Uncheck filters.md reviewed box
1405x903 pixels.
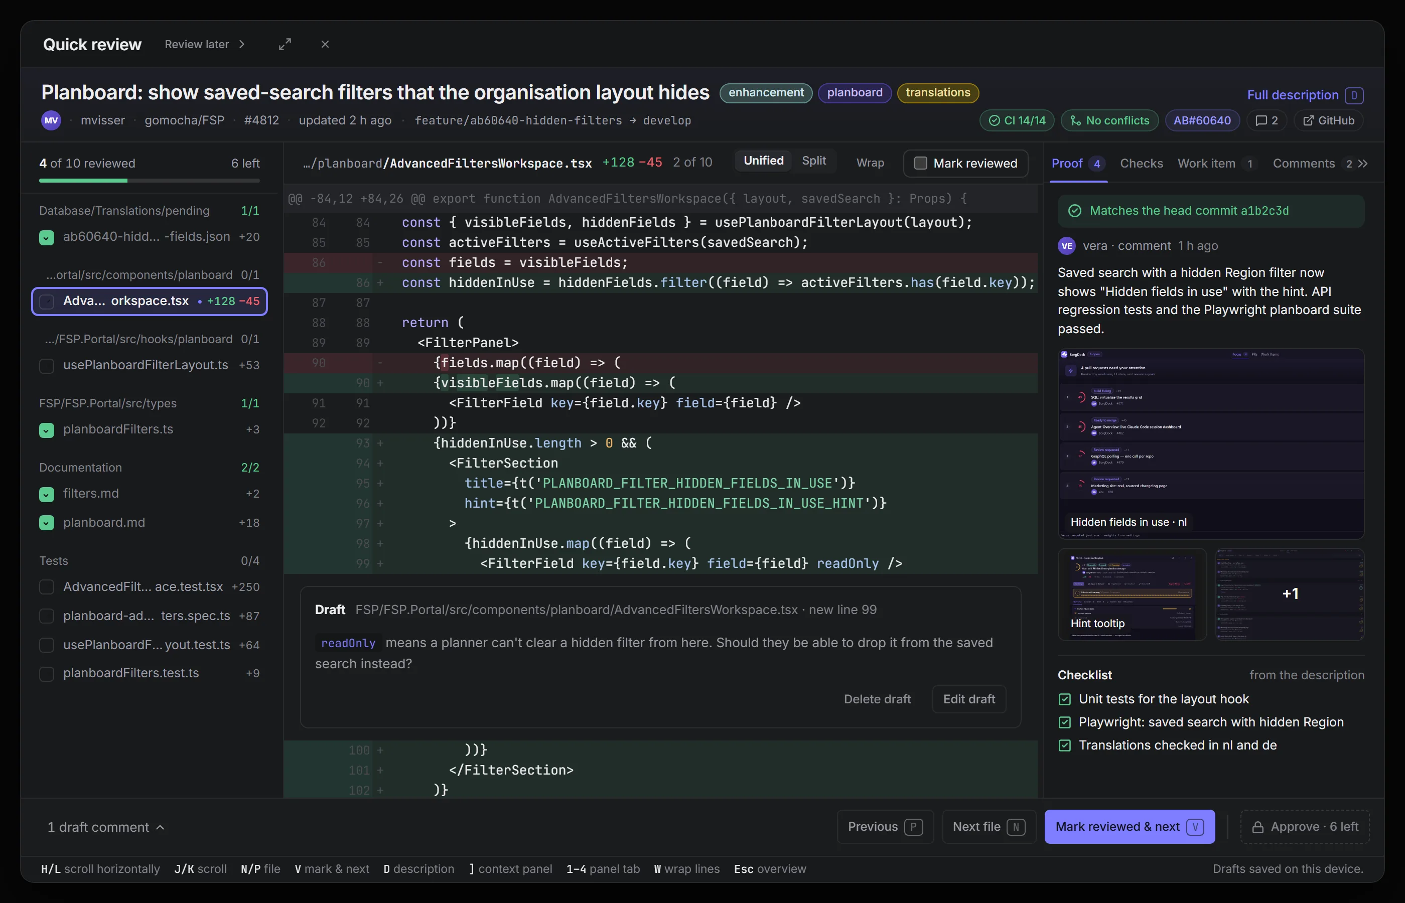pos(47,494)
